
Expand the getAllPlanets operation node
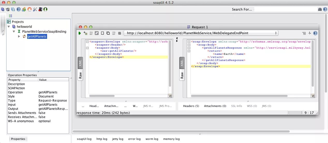(x=19, y=37)
